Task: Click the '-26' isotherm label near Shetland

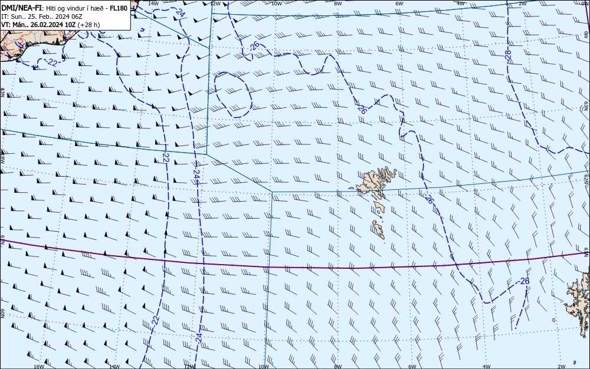Action: point(524,281)
